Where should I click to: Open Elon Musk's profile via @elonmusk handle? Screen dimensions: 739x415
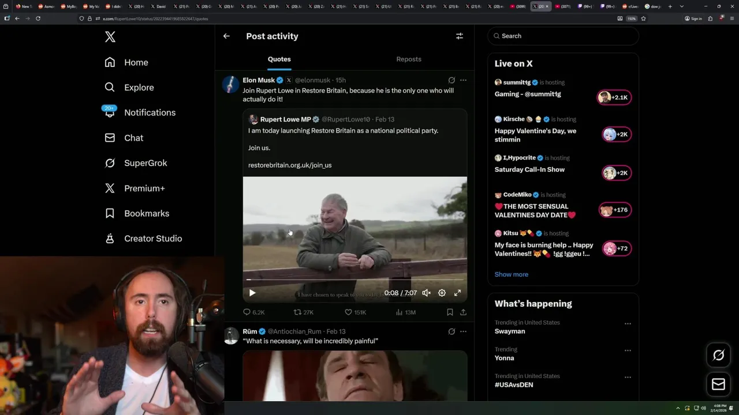pyautogui.click(x=312, y=80)
